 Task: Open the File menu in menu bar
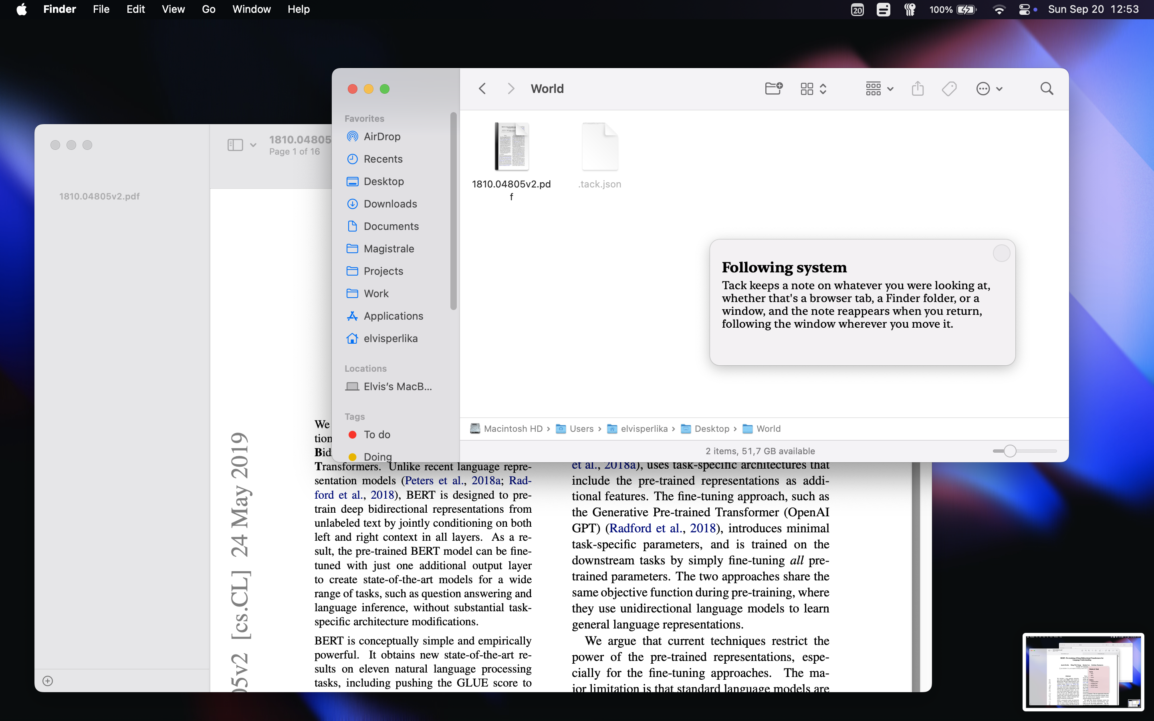point(101,9)
